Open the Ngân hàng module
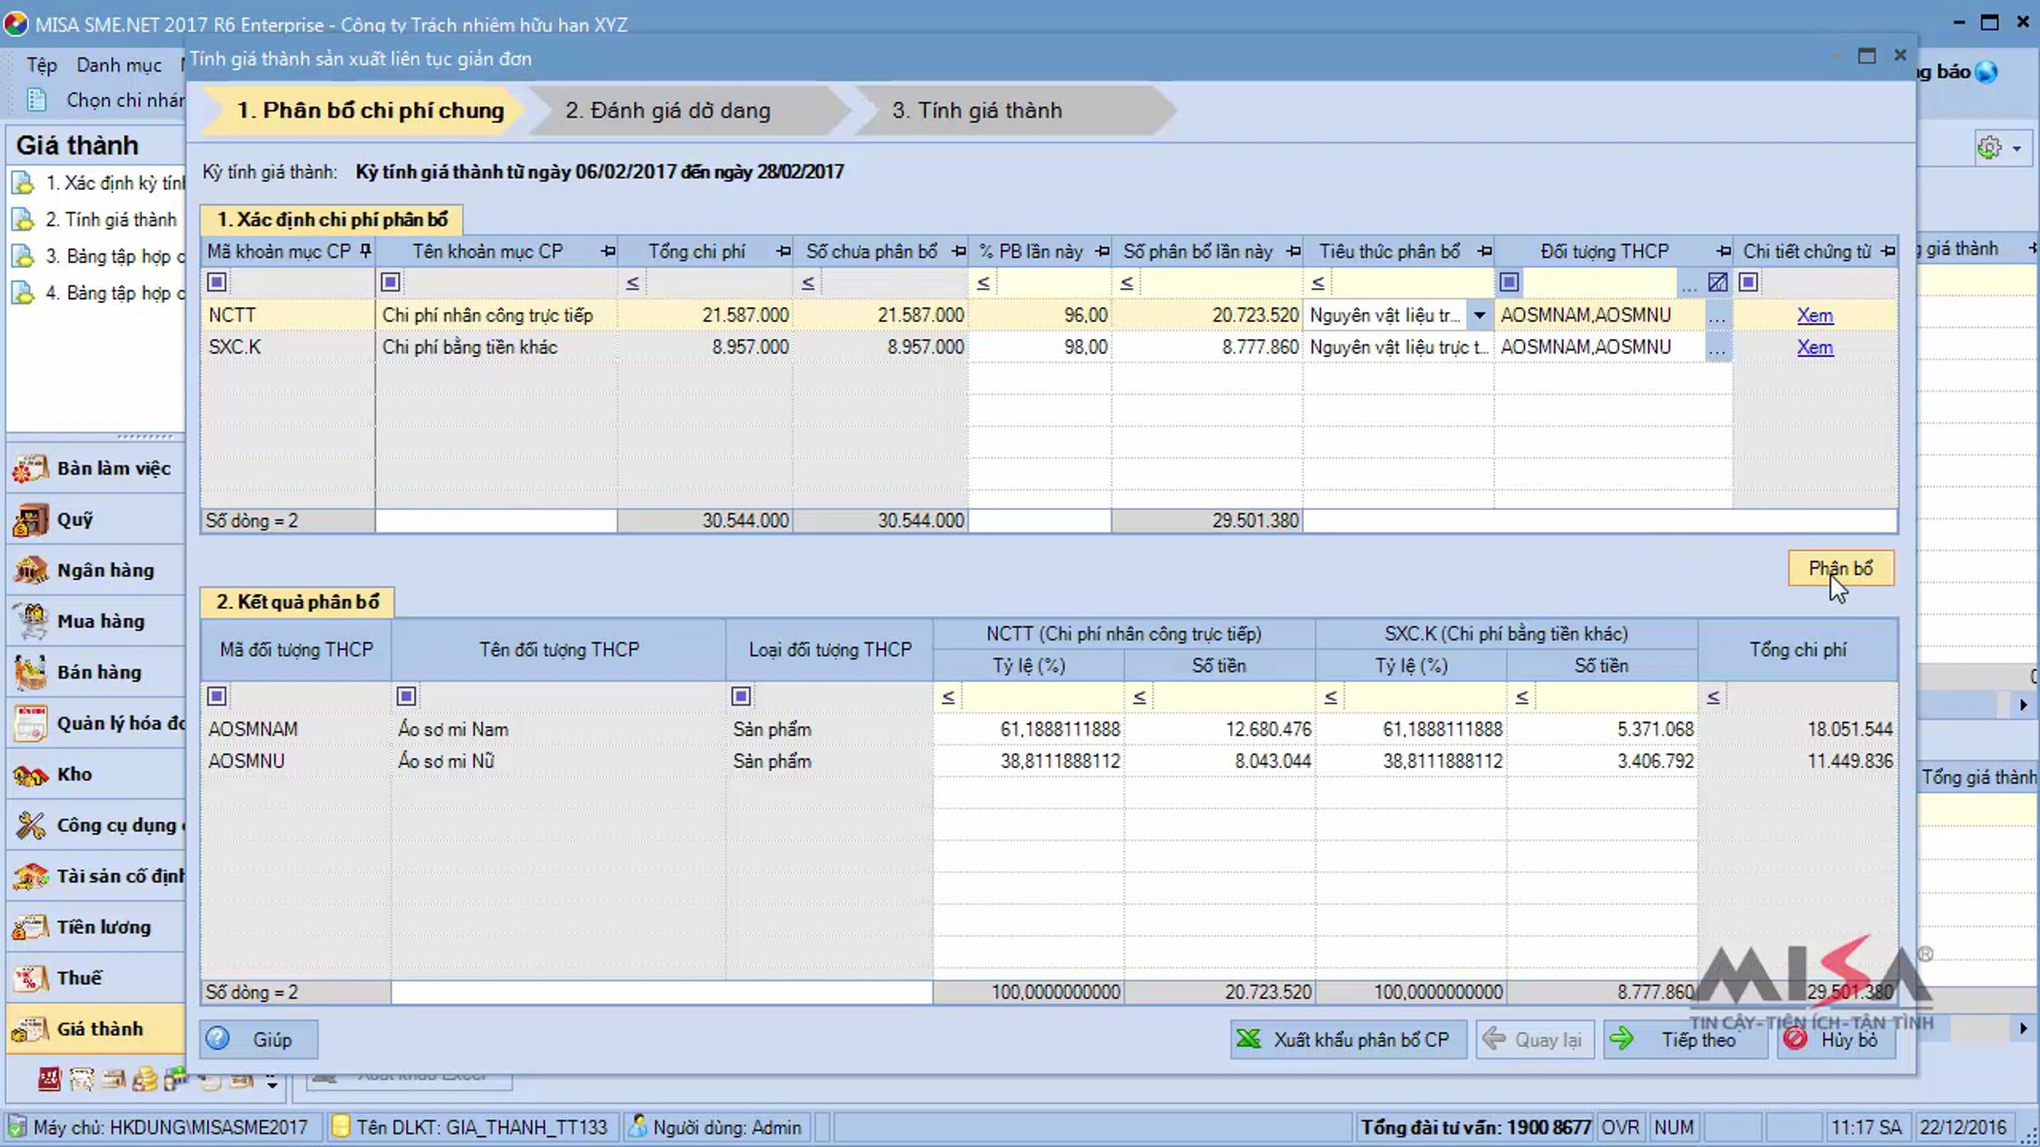2040x1147 pixels. click(95, 570)
